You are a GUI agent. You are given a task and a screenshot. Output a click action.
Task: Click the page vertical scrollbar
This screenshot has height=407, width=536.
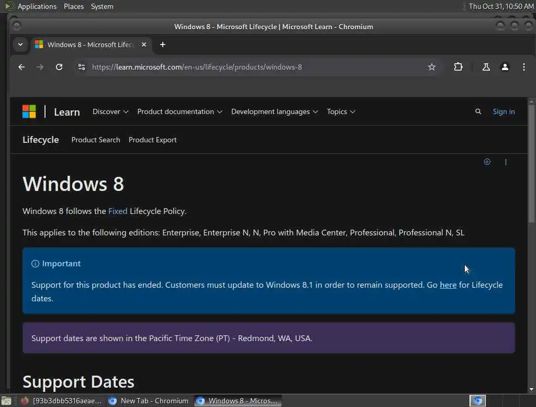[531, 164]
